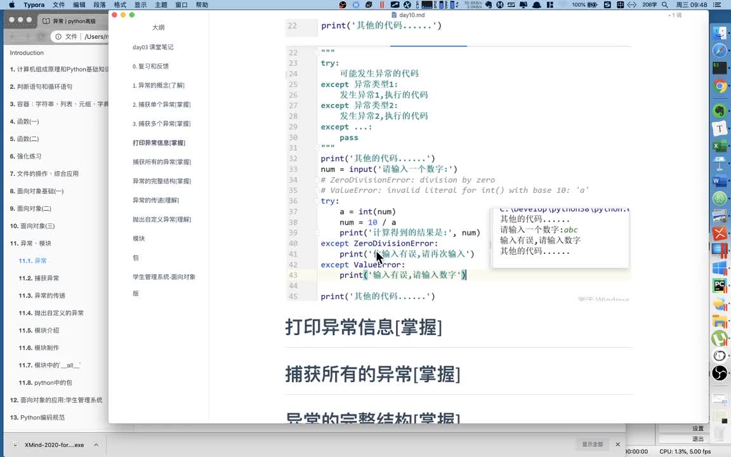Open 11.3. 异常的传递 in browser sidebar

(42, 295)
